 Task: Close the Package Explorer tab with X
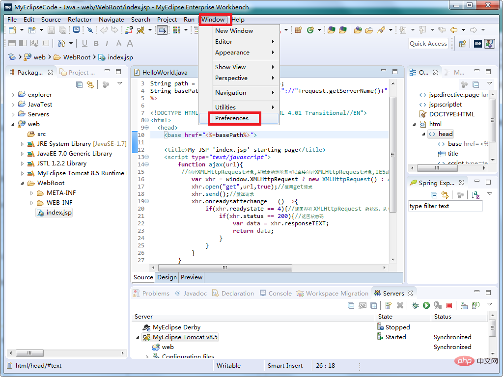point(51,72)
